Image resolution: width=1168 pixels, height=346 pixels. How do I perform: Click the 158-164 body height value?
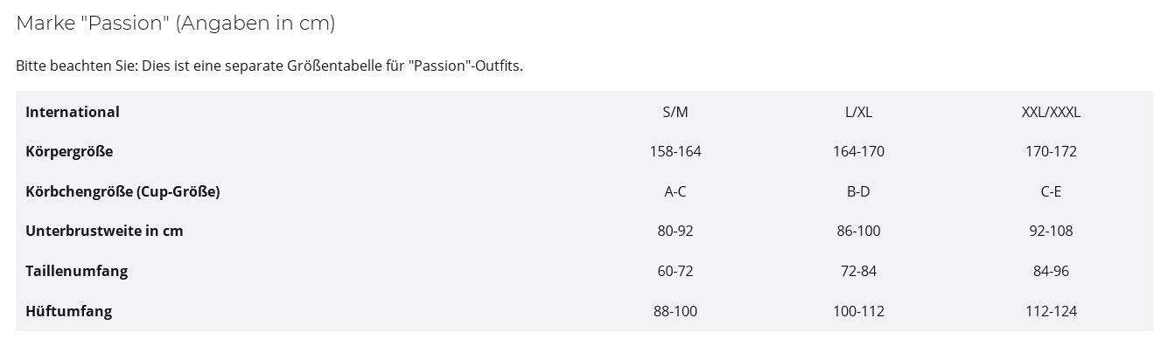point(675,151)
